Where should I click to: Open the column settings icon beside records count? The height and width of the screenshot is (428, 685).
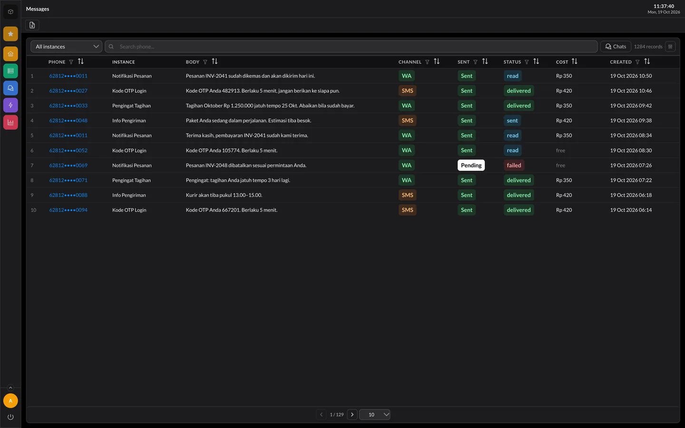[670, 47]
